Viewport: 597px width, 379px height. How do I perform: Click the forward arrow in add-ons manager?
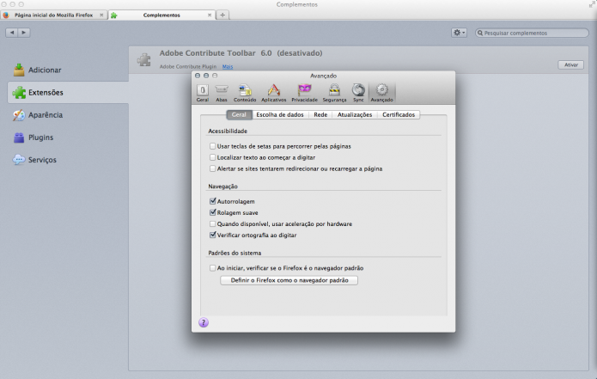click(24, 33)
